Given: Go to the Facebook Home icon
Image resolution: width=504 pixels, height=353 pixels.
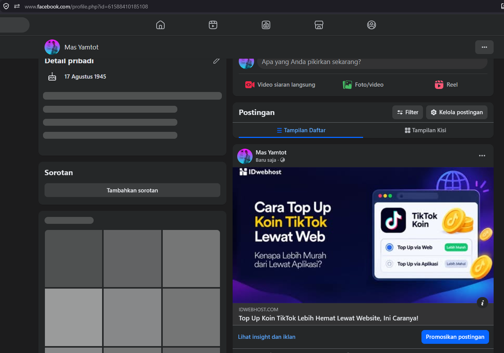Looking at the screenshot, I should tap(160, 25).
